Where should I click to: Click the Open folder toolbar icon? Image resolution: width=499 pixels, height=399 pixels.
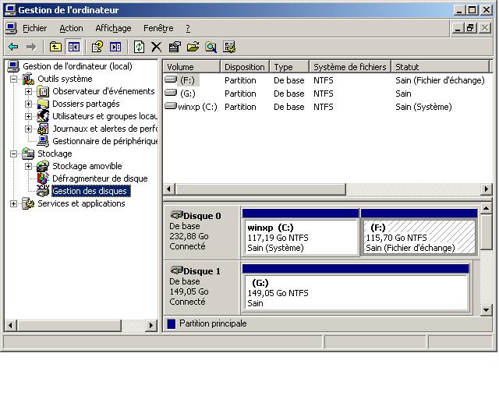click(193, 47)
